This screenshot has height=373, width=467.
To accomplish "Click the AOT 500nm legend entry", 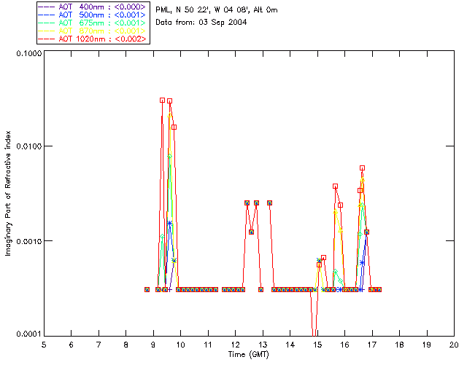I will click(93, 15).
